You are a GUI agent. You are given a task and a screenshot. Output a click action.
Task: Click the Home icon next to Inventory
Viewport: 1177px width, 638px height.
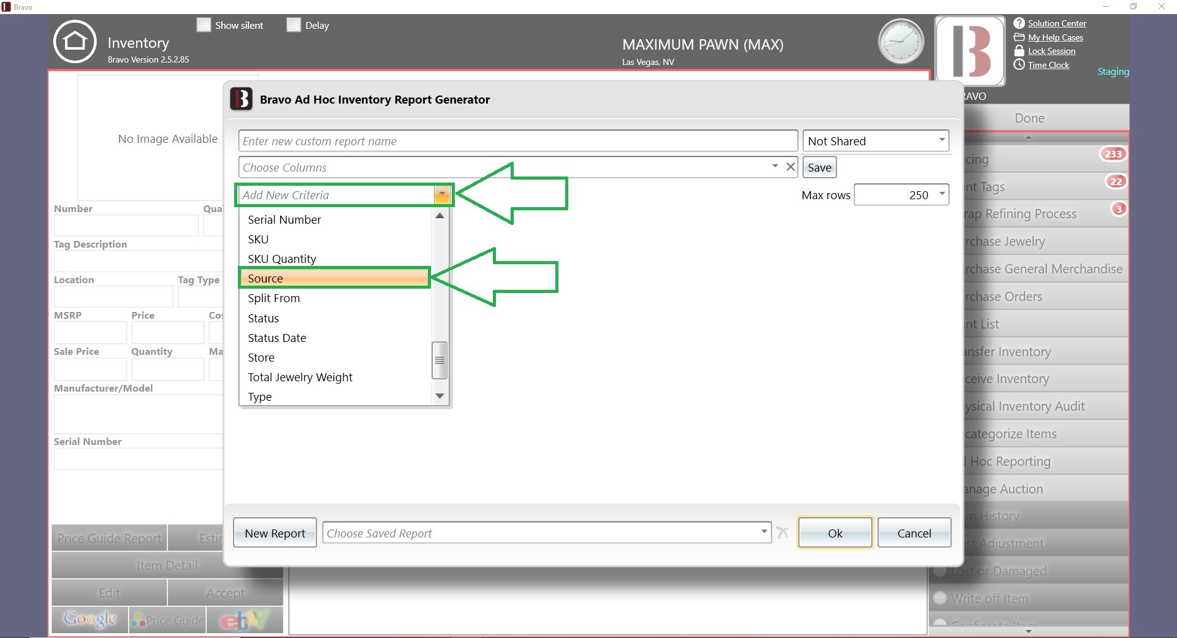(75, 42)
